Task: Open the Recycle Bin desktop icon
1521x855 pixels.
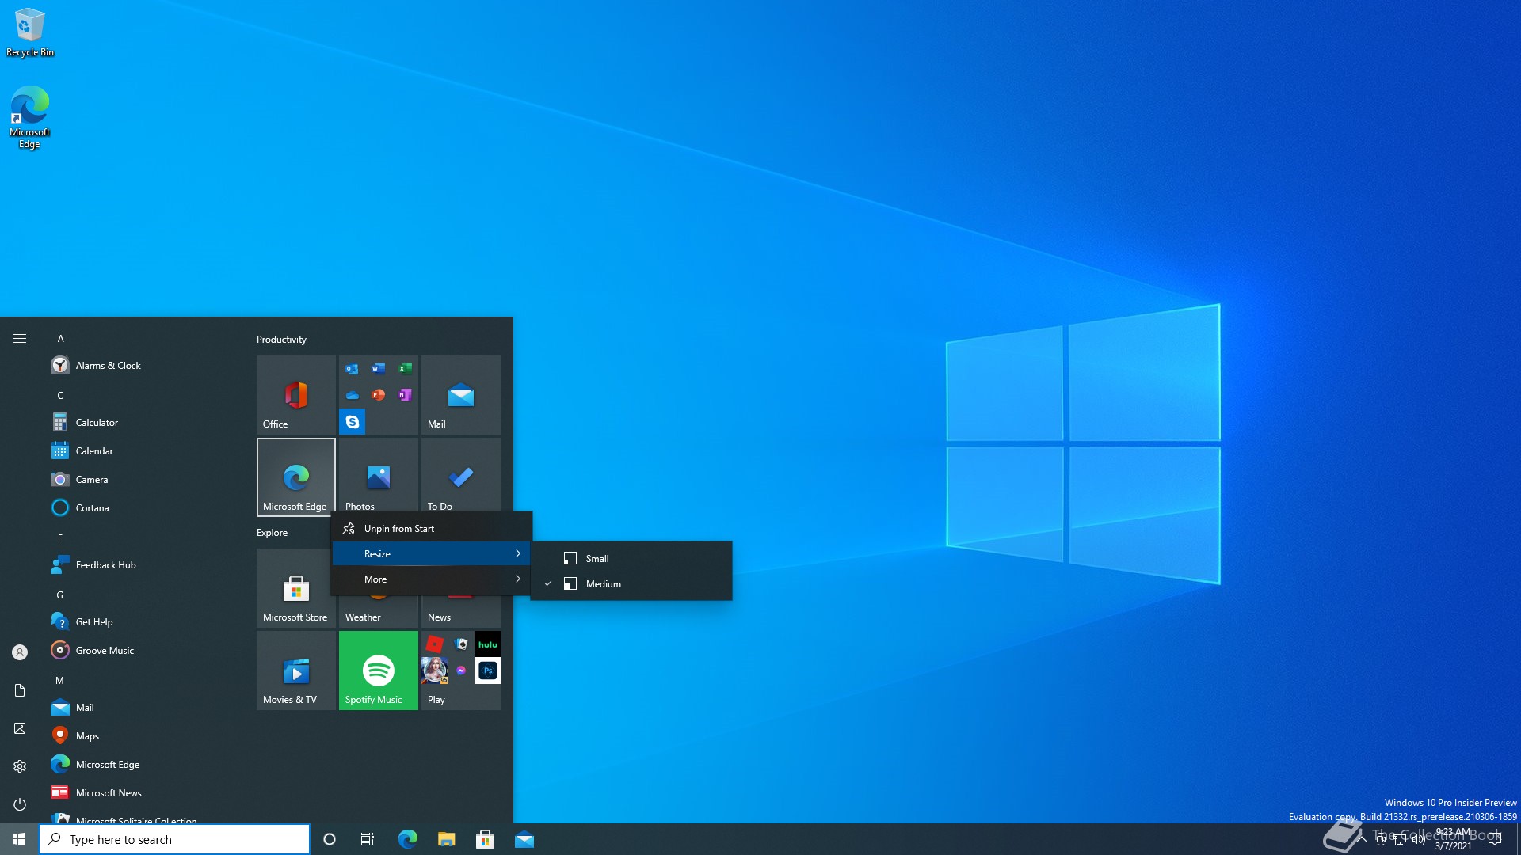Action: pyautogui.click(x=30, y=32)
